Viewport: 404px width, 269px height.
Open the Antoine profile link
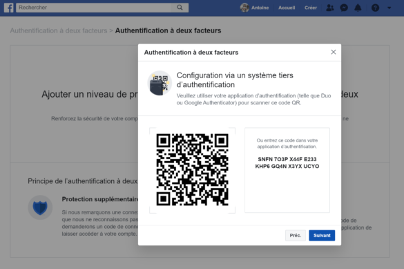(260, 8)
